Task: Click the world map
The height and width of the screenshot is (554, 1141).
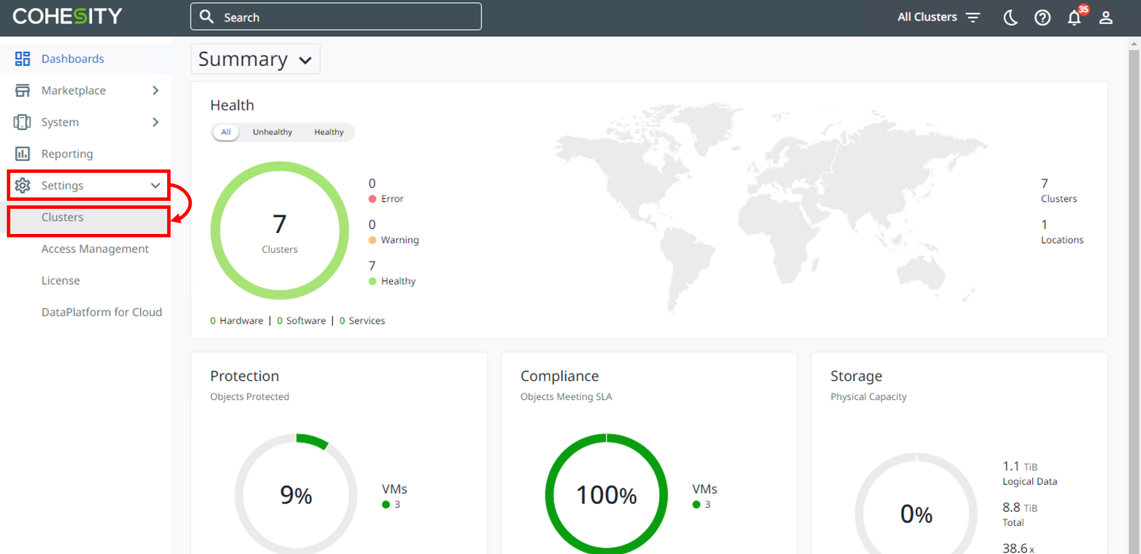Action: tap(770, 208)
